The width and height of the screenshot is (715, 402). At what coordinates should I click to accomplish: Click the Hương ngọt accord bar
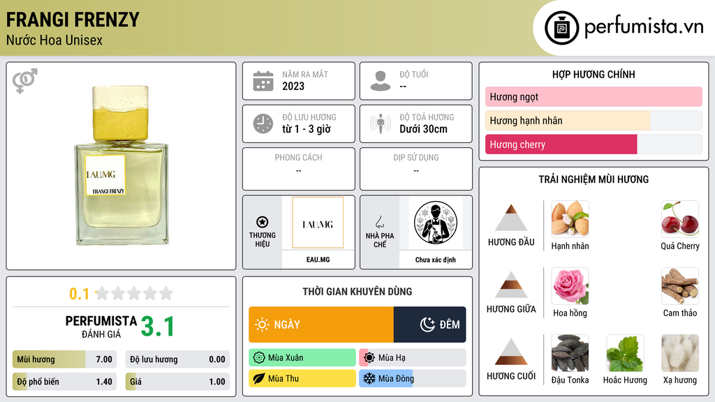[594, 96]
